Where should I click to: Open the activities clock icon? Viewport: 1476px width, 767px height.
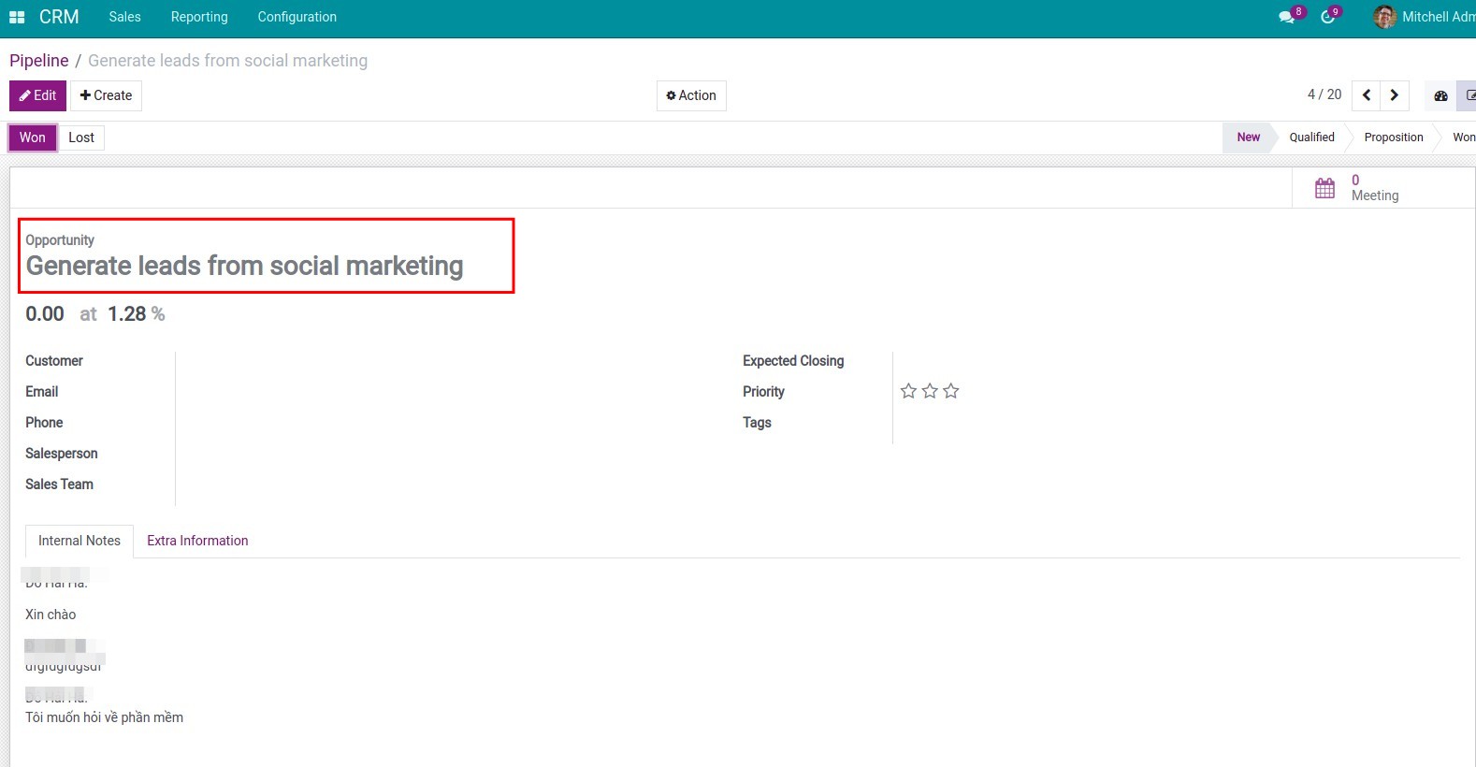1327,17
